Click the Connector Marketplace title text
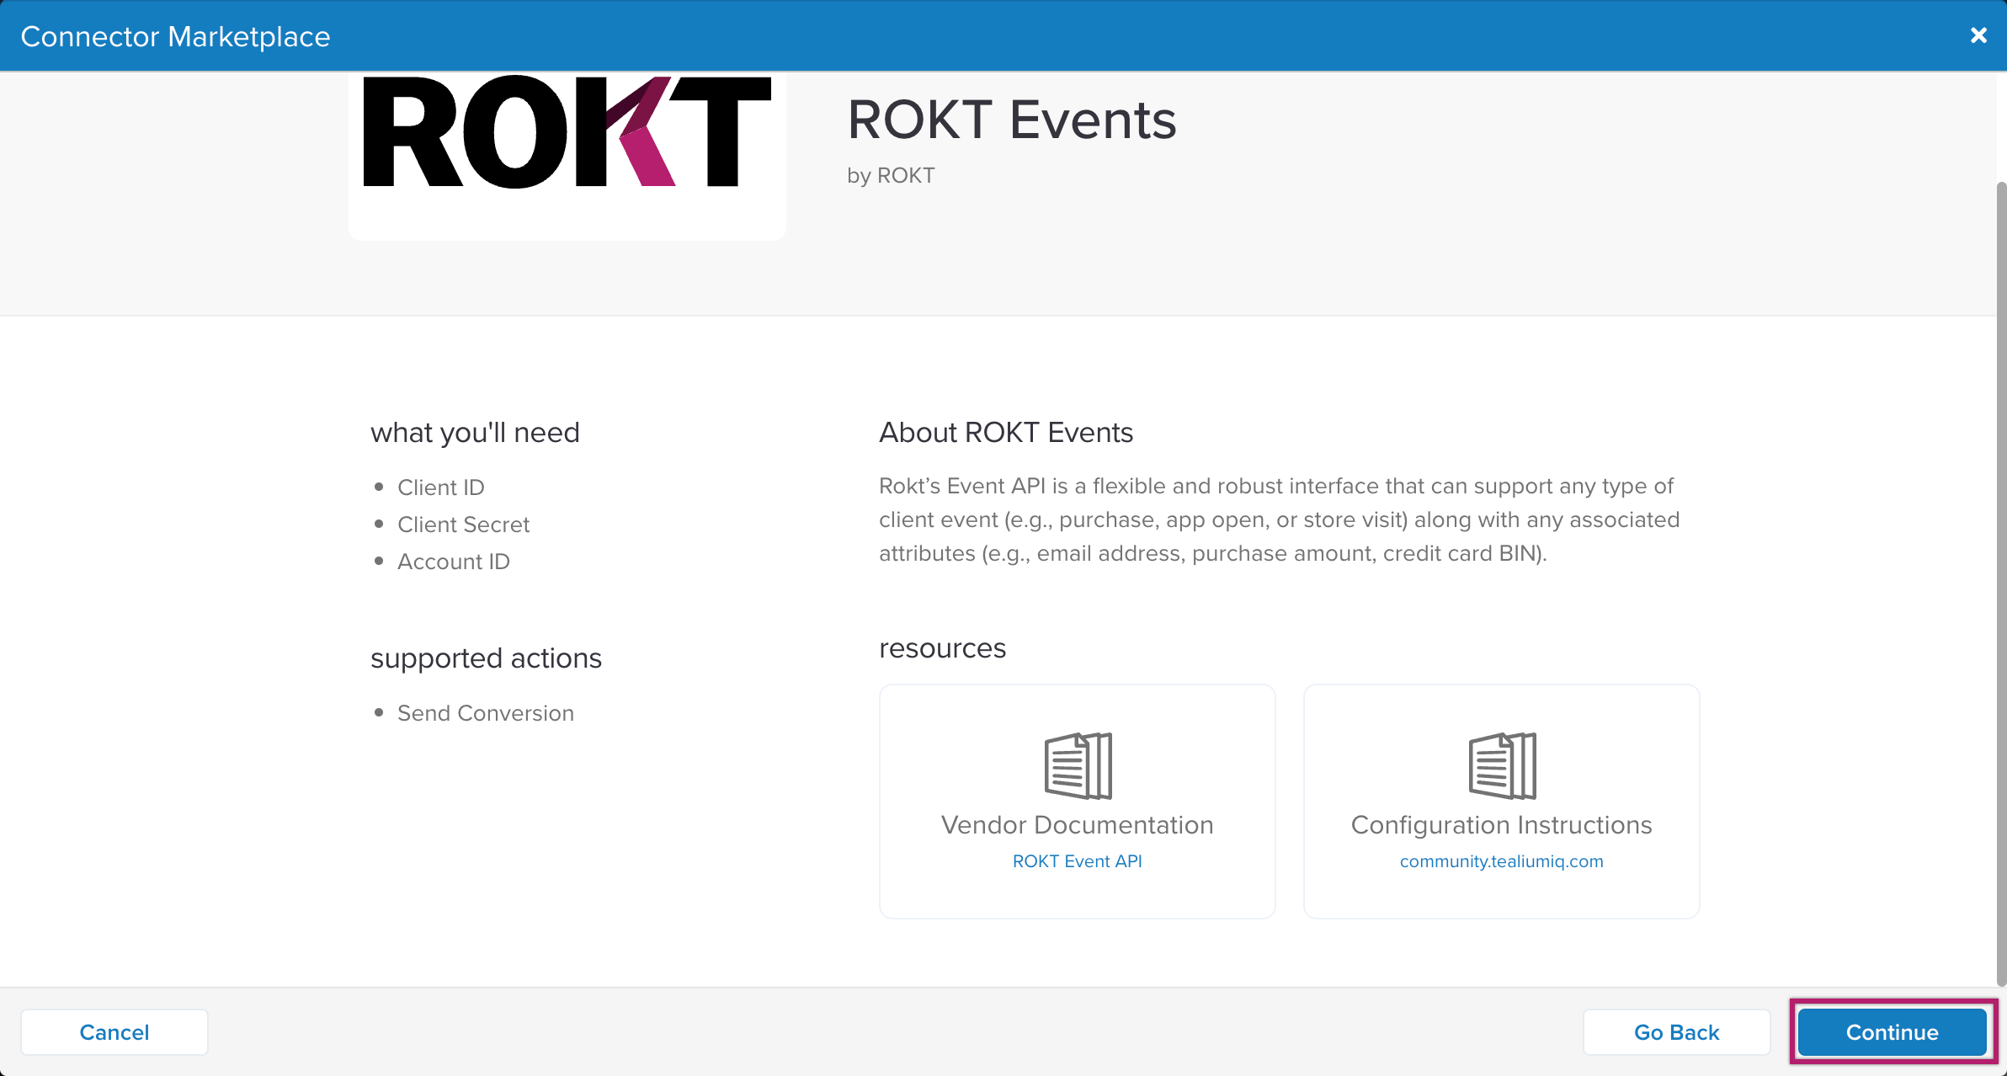This screenshot has width=2007, height=1076. (175, 36)
